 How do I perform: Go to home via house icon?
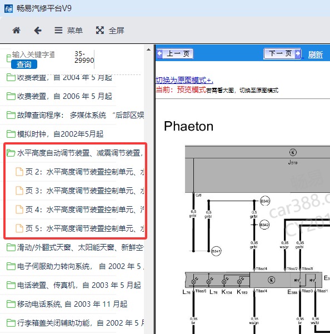click(x=17, y=31)
